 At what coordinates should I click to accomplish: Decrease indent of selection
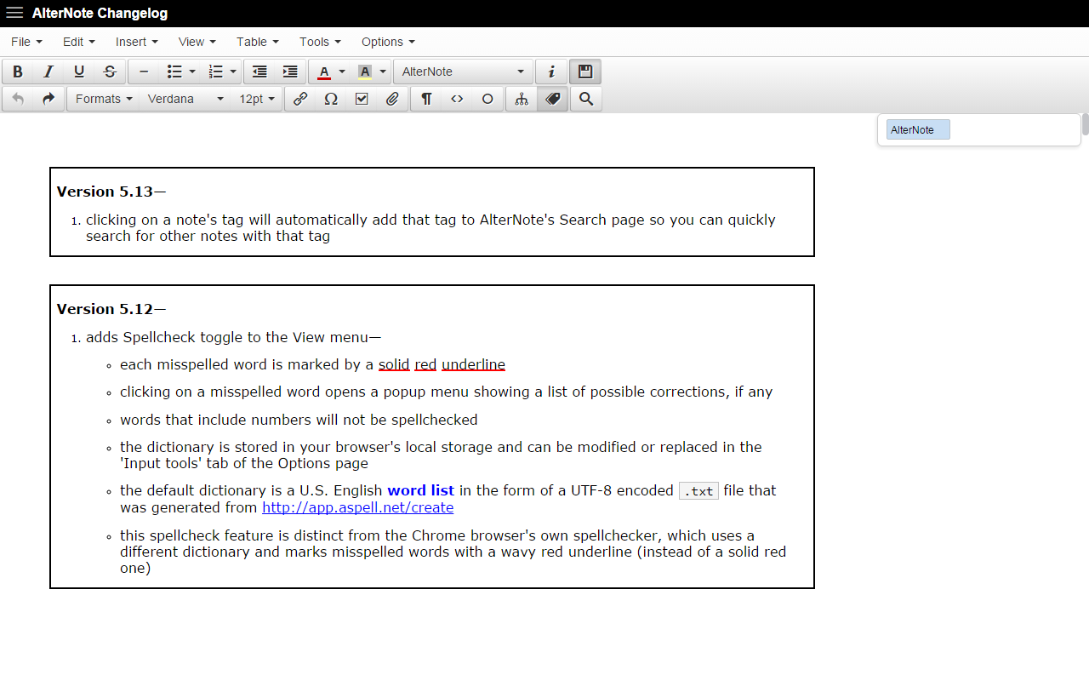tap(259, 72)
